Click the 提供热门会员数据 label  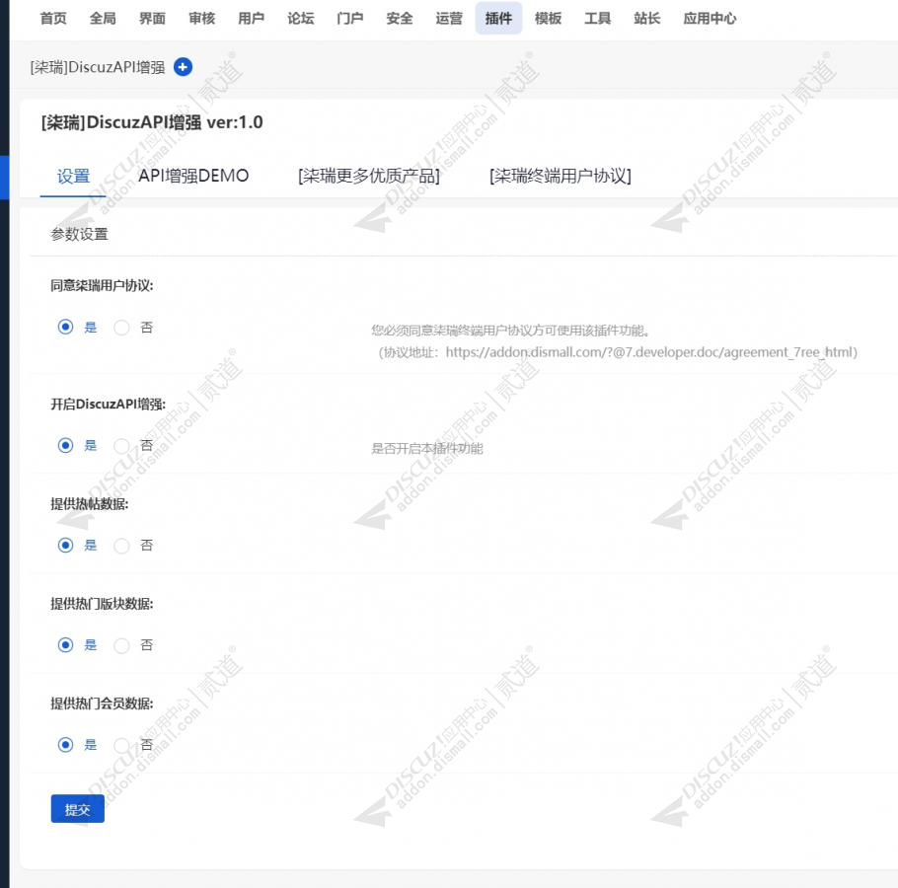point(102,703)
